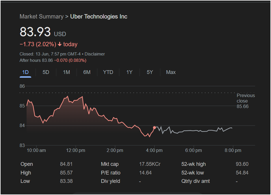
Task: Click the Previous close 85.66 label
Action: (x=246, y=101)
